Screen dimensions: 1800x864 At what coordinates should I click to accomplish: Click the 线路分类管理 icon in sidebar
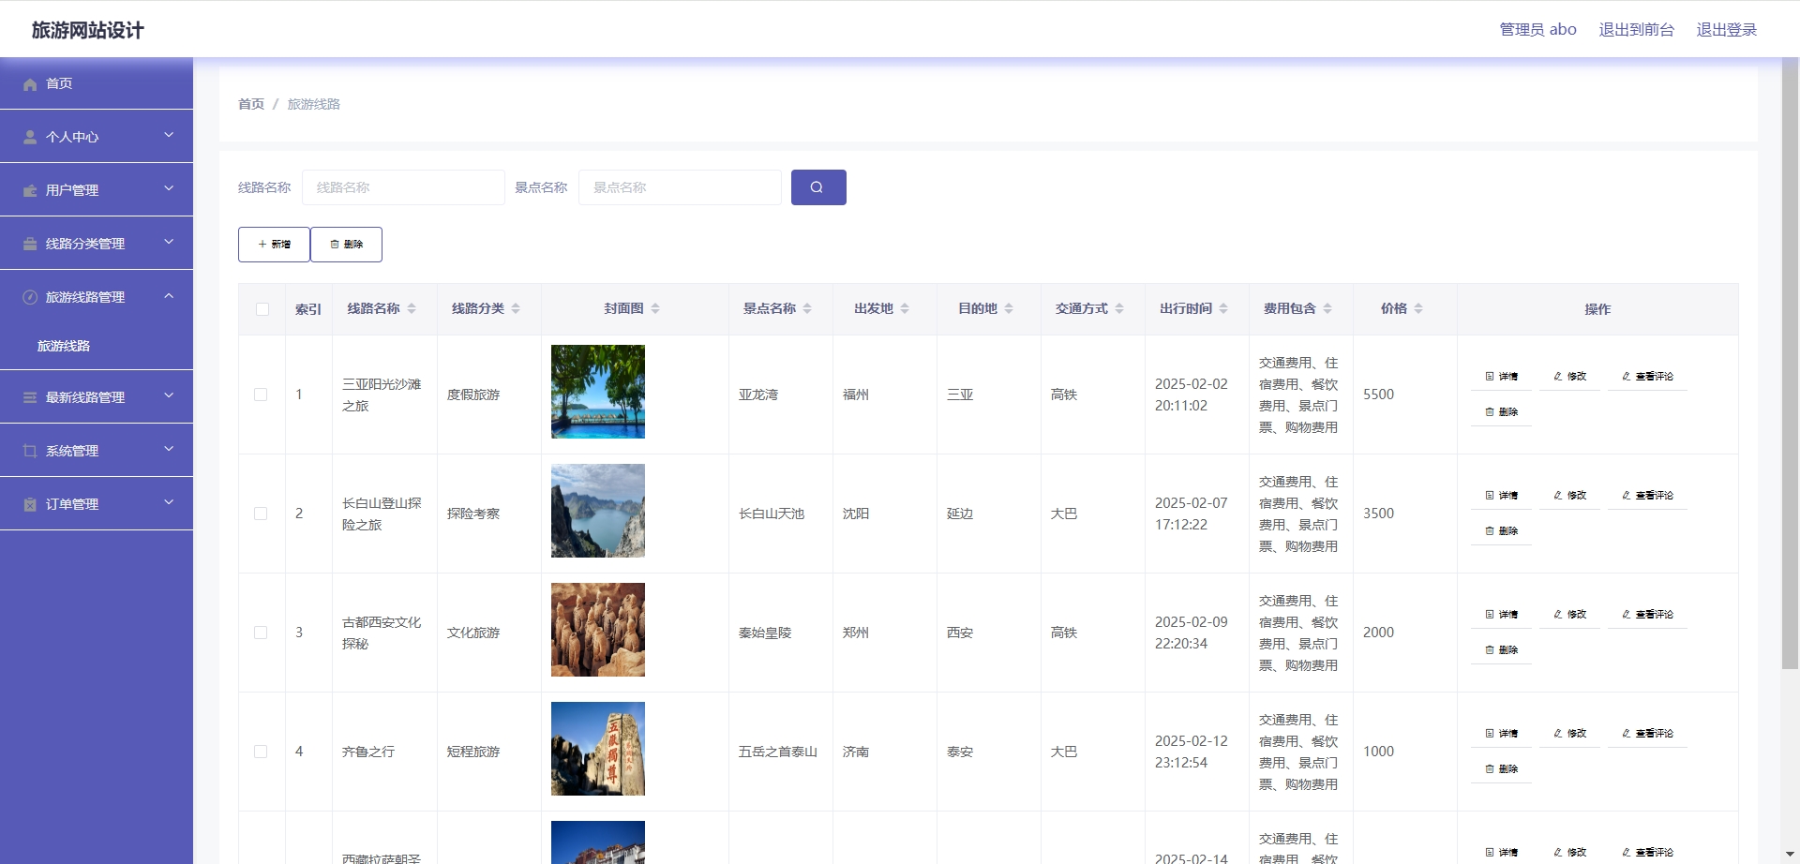29,243
